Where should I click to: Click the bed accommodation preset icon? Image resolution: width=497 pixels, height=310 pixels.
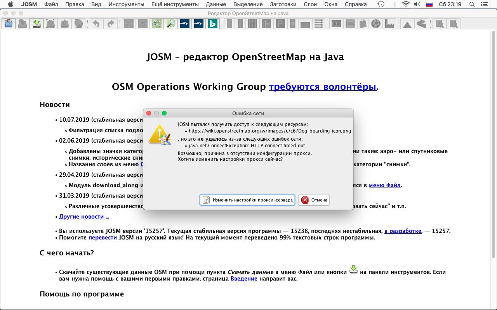[x=349, y=24]
